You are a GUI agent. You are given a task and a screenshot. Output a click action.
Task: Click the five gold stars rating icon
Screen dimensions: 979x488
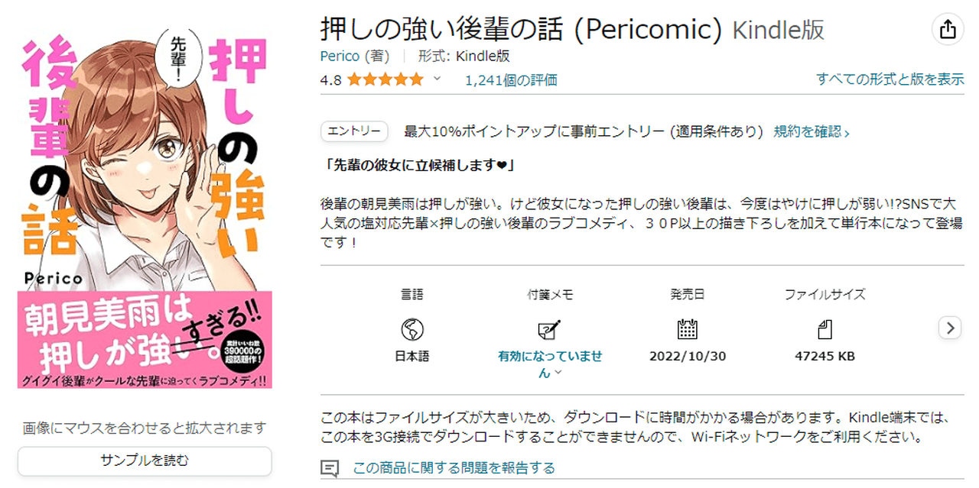(x=385, y=78)
